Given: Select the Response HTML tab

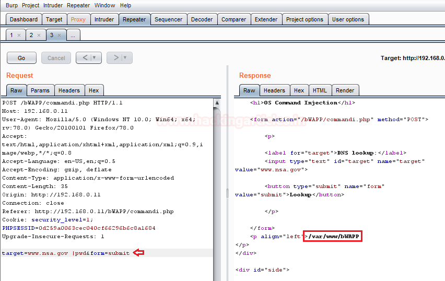Looking at the screenshot, I should 320,90.
